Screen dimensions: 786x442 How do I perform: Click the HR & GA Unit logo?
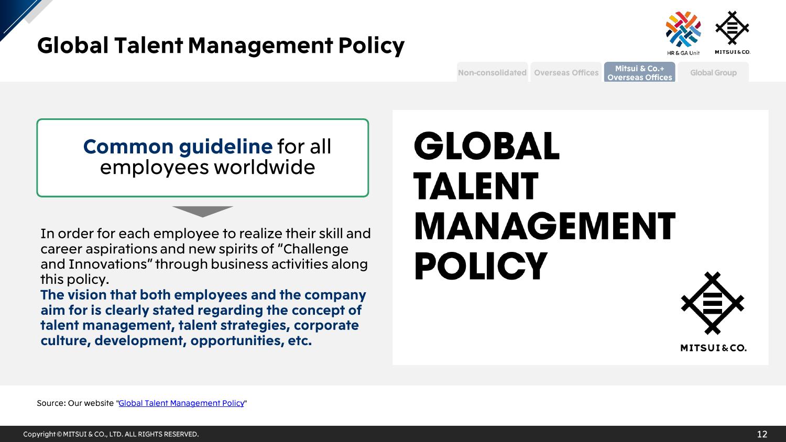683,34
